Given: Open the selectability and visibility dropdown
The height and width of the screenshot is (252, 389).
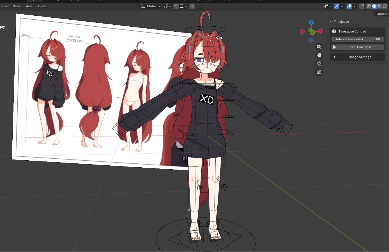Looking at the screenshot, I should pos(328,6).
